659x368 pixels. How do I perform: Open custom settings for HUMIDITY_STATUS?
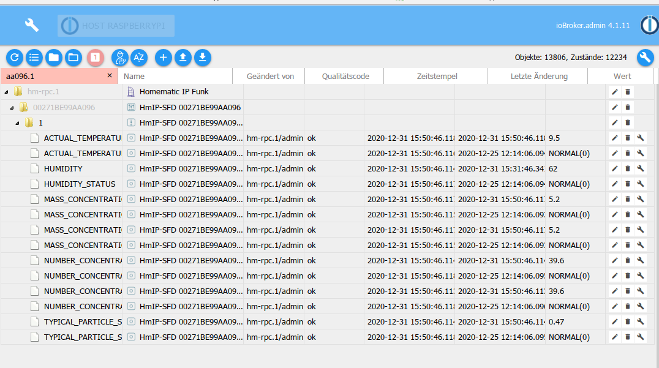(641, 184)
